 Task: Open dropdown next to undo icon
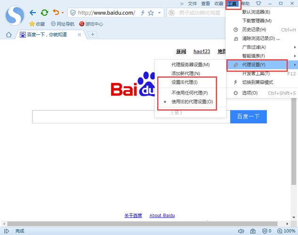click(x=63, y=13)
